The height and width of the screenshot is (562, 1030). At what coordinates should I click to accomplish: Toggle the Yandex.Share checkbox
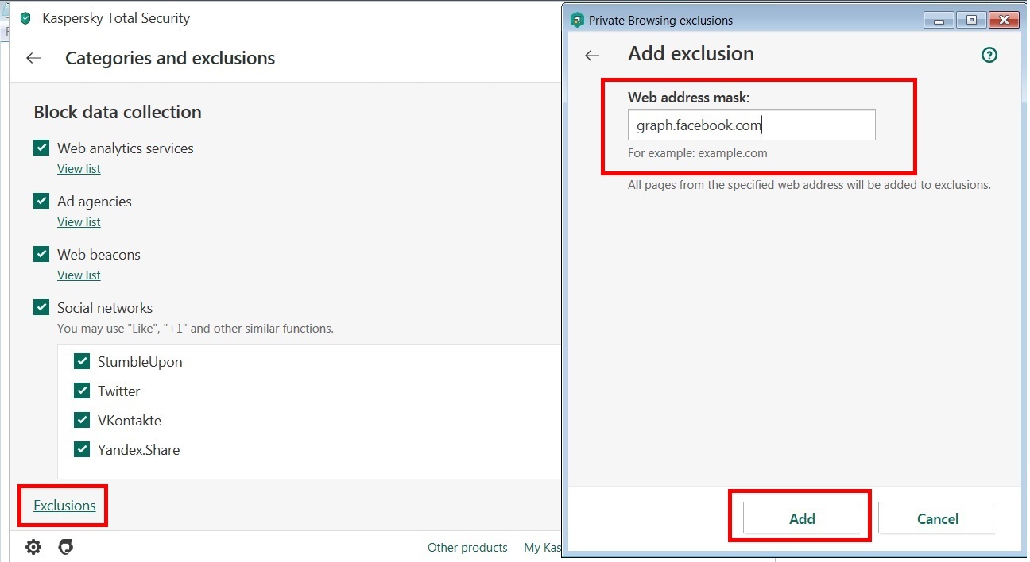pos(82,449)
